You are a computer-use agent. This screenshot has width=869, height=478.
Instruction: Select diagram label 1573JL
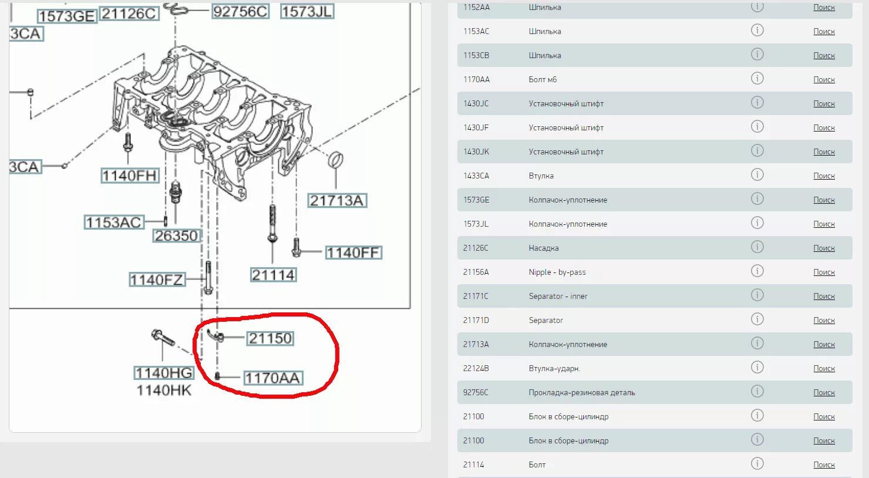307,11
